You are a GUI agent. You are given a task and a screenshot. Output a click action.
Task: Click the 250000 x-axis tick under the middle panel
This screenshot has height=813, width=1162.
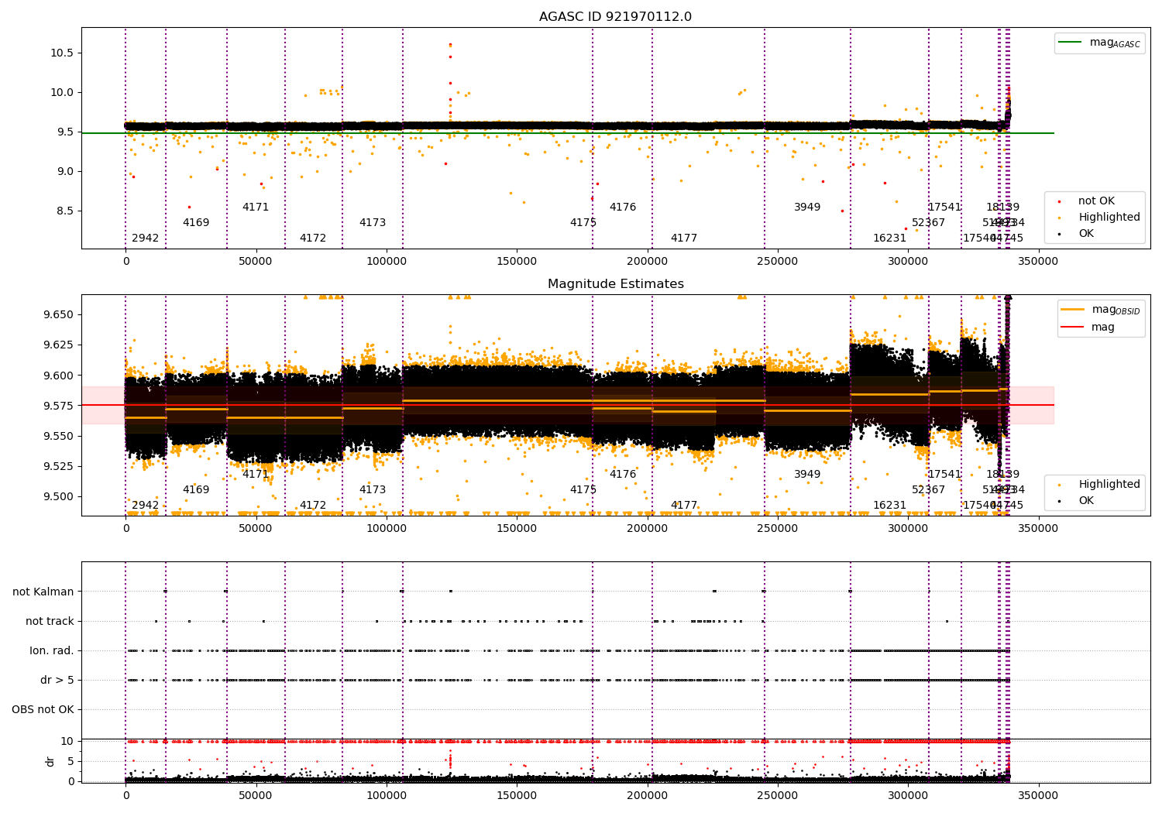coord(777,529)
